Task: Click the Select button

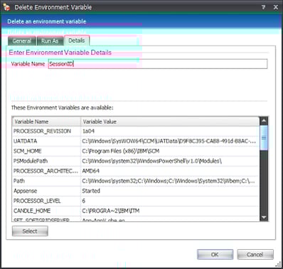Action: (30, 231)
